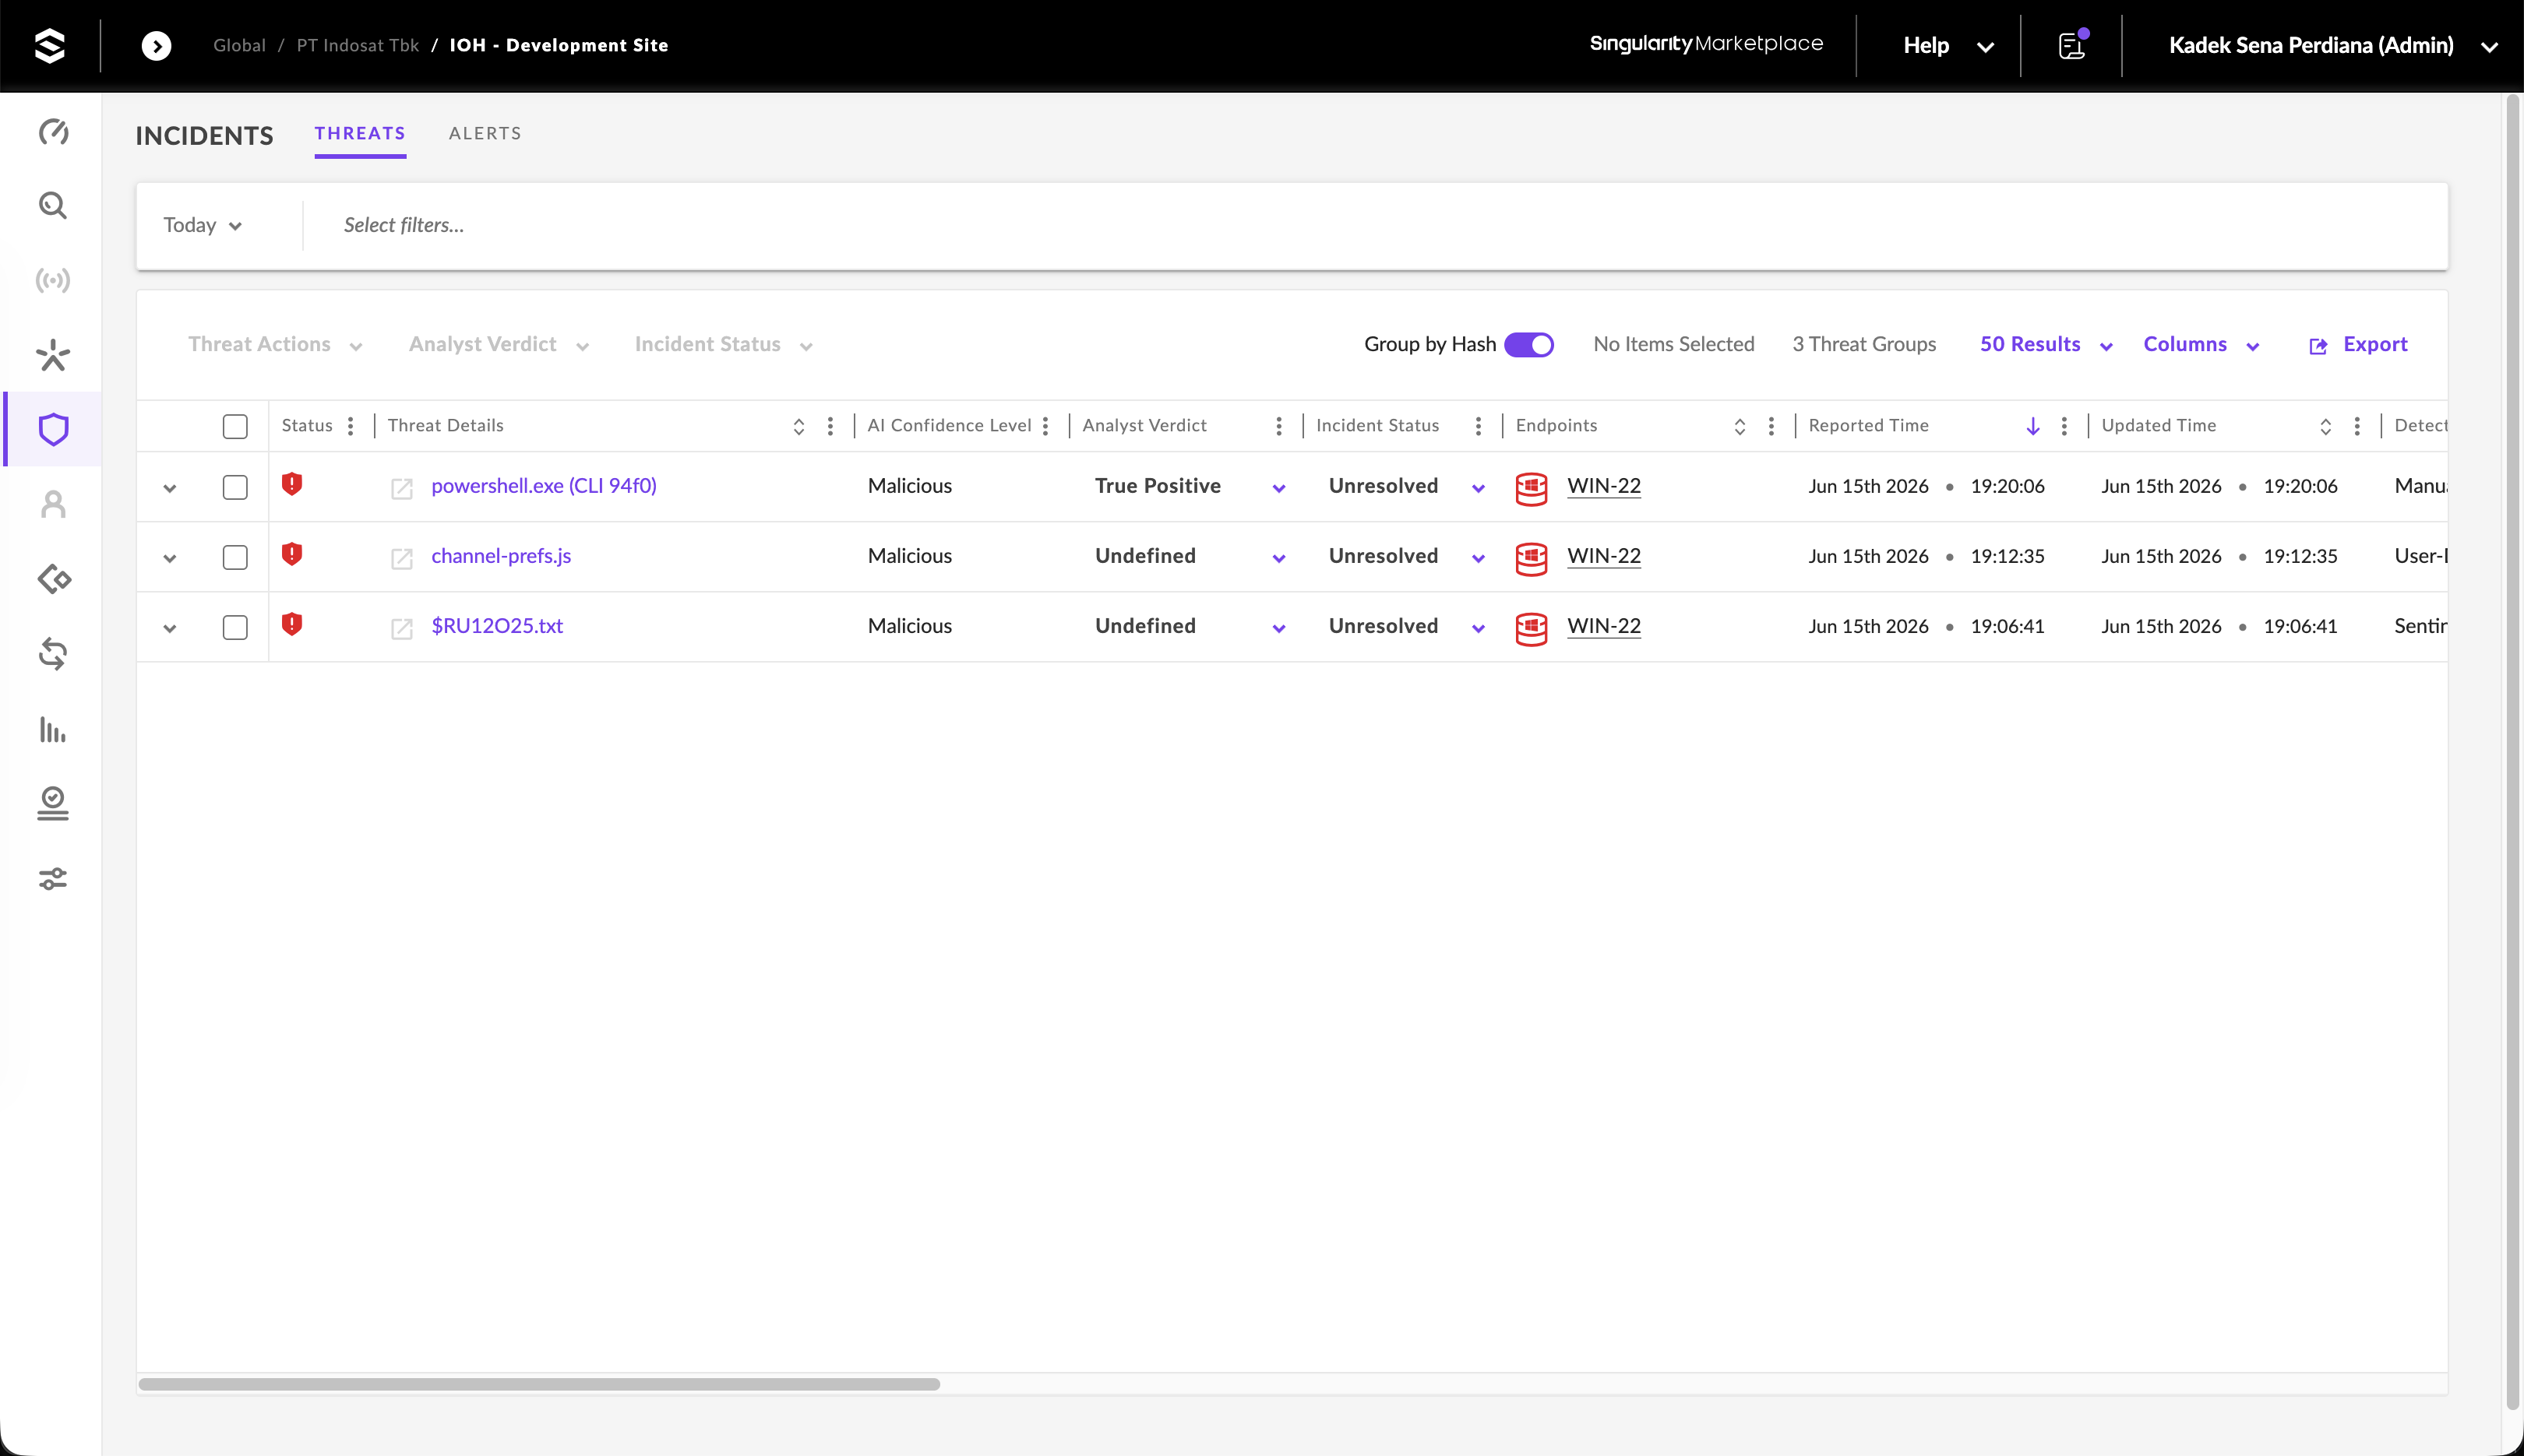Open the Today date range dropdown
The image size is (2524, 1456).
[203, 225]
